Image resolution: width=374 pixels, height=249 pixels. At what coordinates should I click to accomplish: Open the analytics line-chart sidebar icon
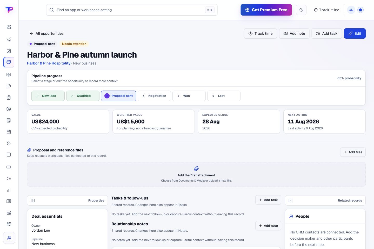(x=9, y=39)
